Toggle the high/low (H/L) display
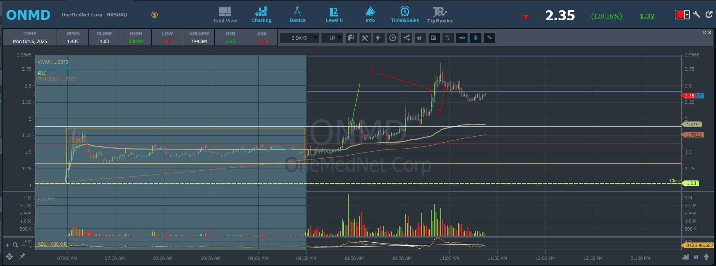 click(x=448, y=38)
